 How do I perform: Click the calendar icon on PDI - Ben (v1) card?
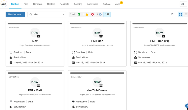(136, 63)
